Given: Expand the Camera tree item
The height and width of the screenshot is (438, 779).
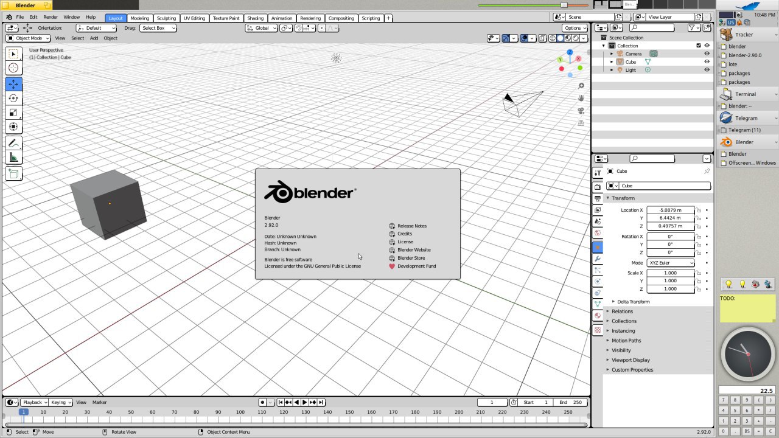Looking at the screenshot, I should pyautogui.click(x=612, y=54).
